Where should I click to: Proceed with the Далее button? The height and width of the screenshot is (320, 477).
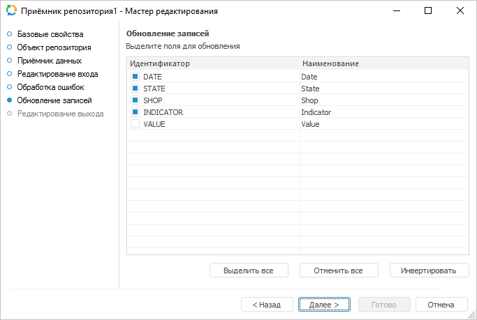[x=324, y=305]
